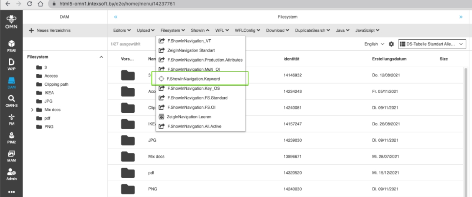Select PNG folder in the tree
472x197 pixels.
[45, 127]
